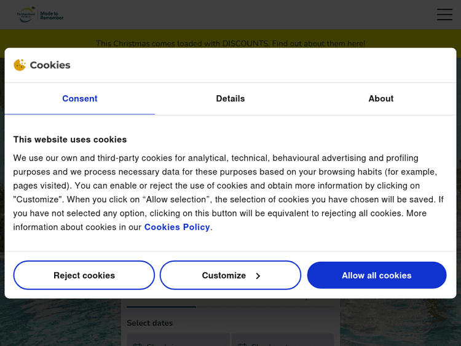Screen dimensions: 461x346
Task: Click the 'Made to Remember' tagline
Action: 52,15
